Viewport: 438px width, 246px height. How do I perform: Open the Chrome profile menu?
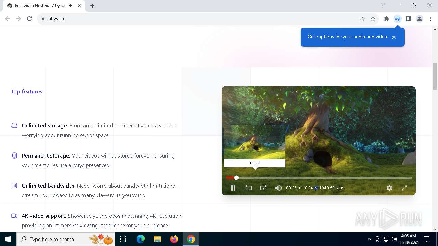[x=420, y=19]
